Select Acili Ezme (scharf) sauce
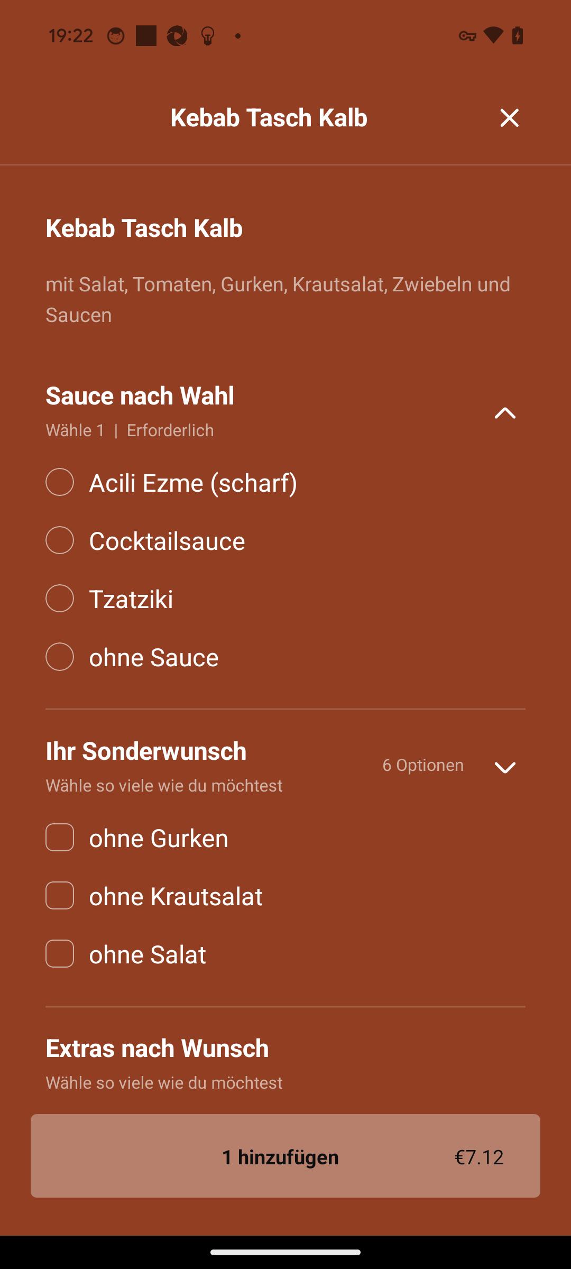 click(60, 482)
